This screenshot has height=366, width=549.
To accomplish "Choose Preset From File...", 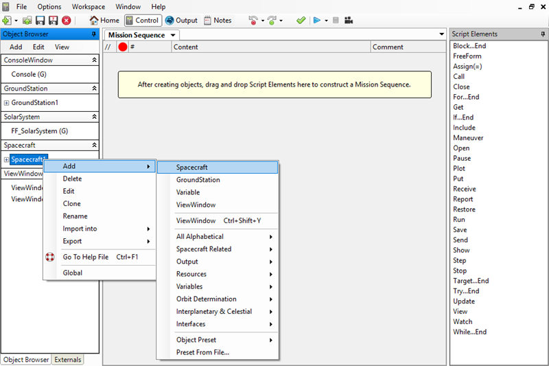I will (218, 352).
